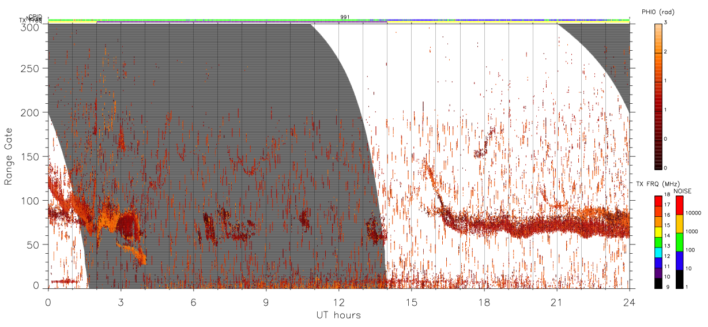The image size is (708, 327).
Task: Click the red 17–18 MHz band in the TX FRQ colorbar
Action: tap(658, 201)
